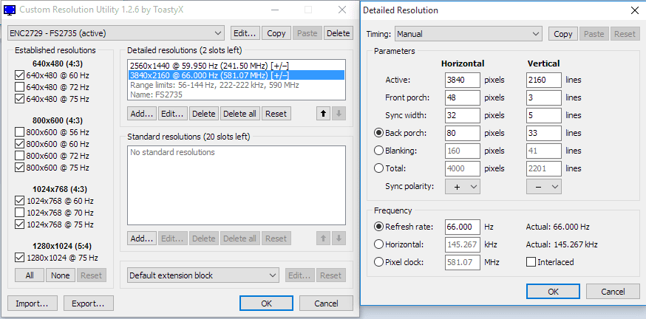Click the vertical Front porch field
The height and width of the screenshot is (319, 646).
pos(544,97)
